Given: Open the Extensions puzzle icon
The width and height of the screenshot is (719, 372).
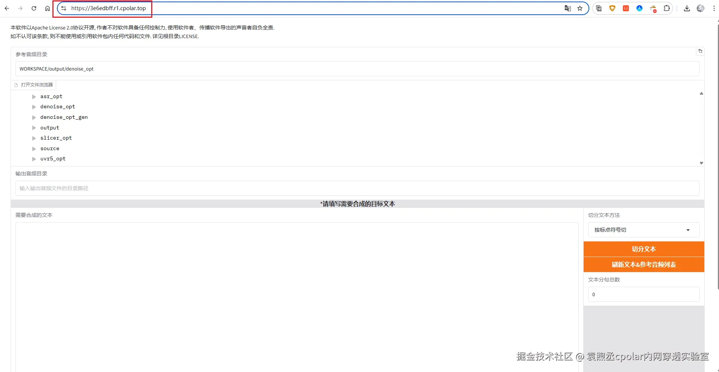Looking at the screenshot, I should (x=667, y=8).
